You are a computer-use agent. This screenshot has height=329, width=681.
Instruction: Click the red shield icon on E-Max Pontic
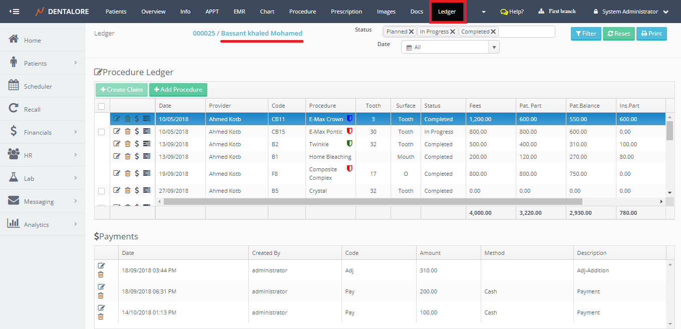click(350, 131)
